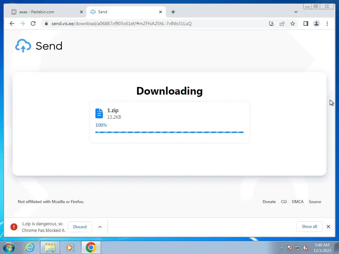339x254 pixels.
Task: Click the 100% progress label
Action: (x=101, y=125)
